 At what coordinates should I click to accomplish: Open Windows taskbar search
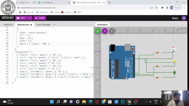(x=58, y=102)
